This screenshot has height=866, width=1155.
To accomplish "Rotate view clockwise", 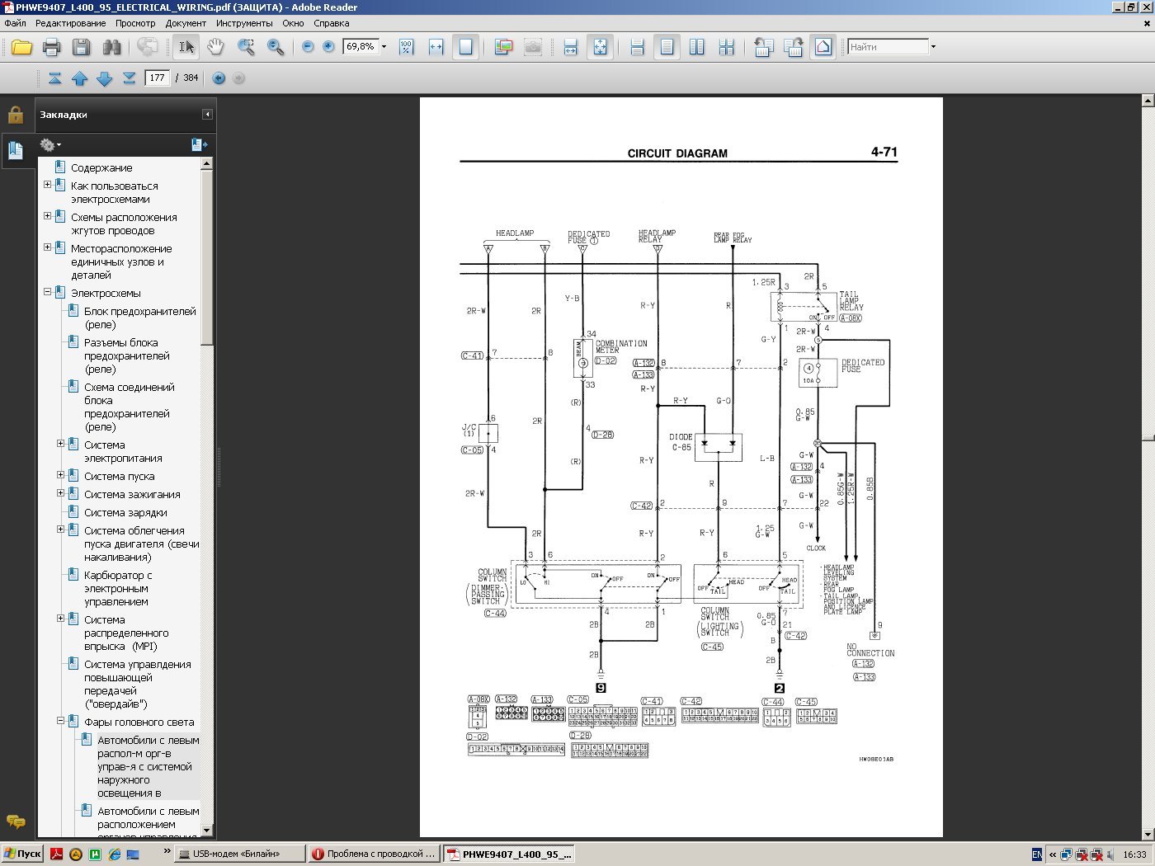I will (x=794, y=47).
